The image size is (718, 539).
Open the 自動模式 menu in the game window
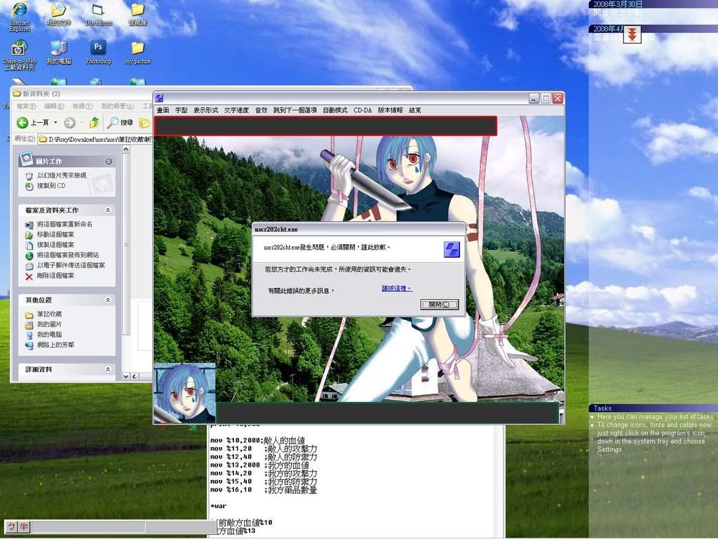click(x=334, y=110)
